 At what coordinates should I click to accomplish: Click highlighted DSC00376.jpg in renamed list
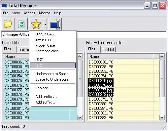pos(101,85)
